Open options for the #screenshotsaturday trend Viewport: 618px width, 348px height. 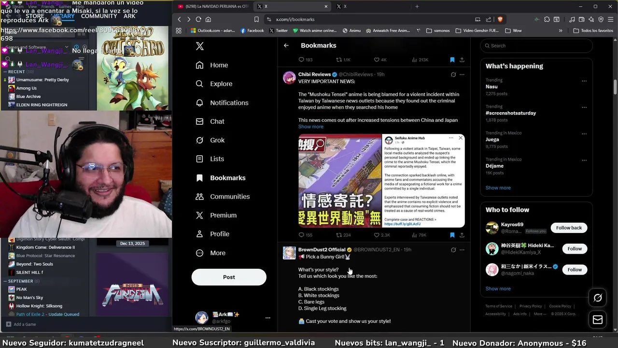584,107
